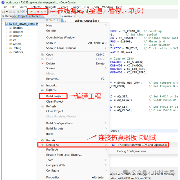Click the GDB OpenOCD application icon

[x=114, y=145]
